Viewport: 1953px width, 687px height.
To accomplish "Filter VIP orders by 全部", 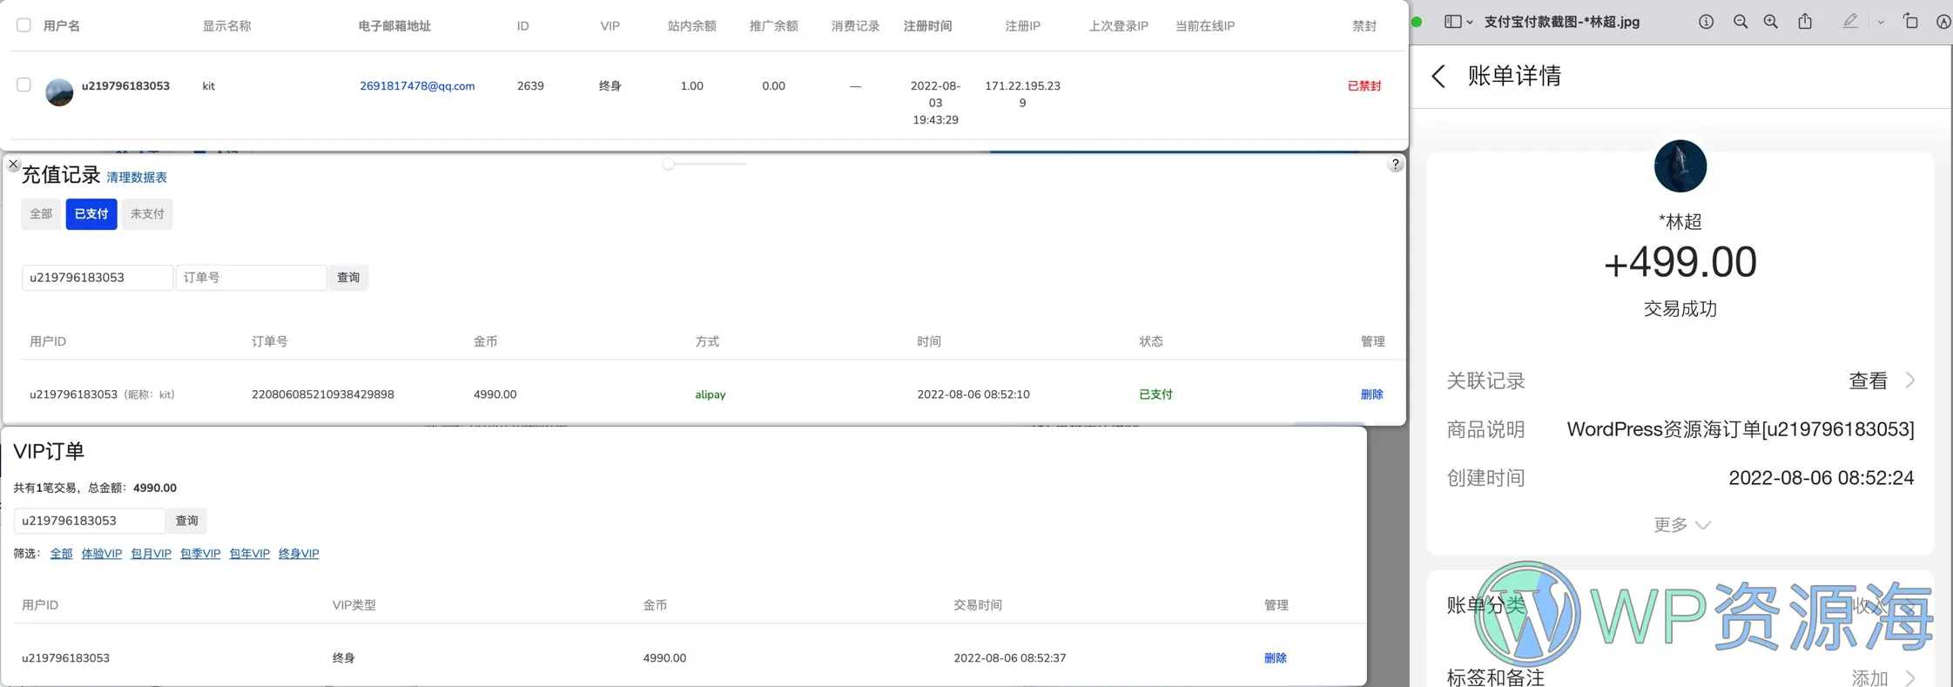I will click(x=61, y=554).
